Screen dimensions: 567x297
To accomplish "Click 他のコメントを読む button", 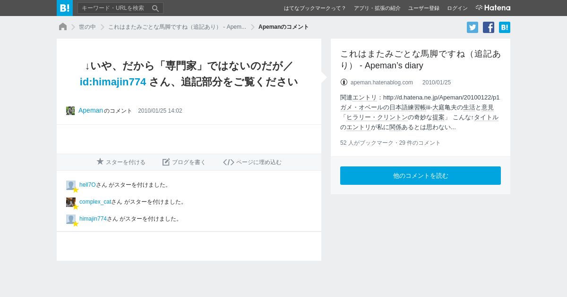I will tap(421, 175).
